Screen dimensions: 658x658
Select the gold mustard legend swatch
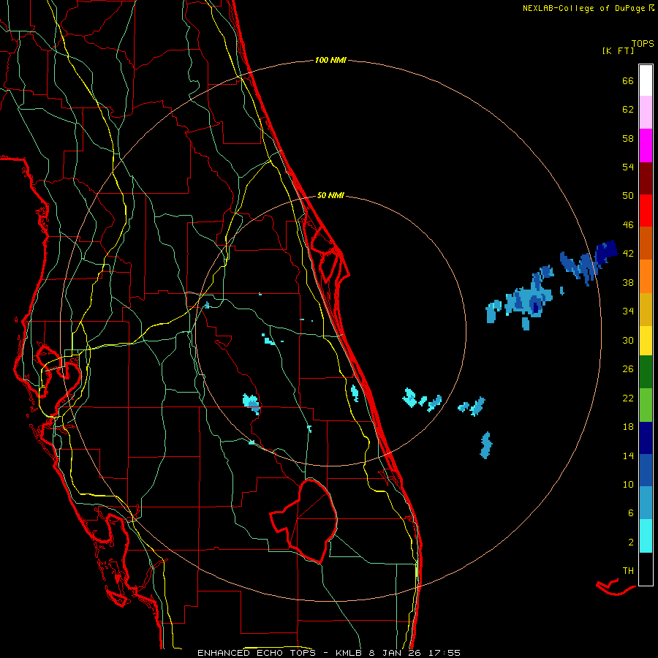click(646, 309)
